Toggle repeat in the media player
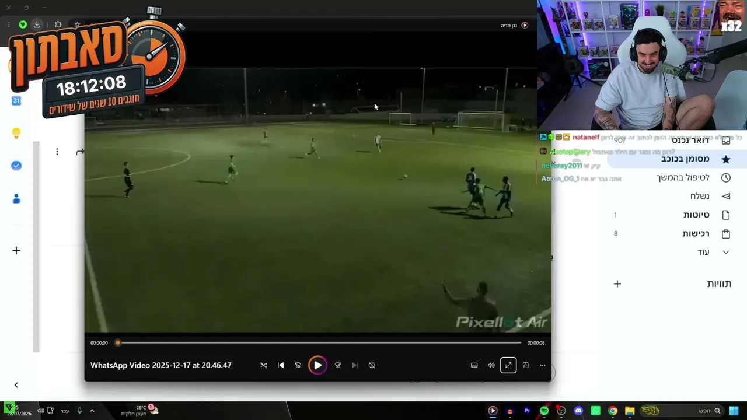Image resolution: width=747 pixels, height=420 pixels. (x=372, y=365)
